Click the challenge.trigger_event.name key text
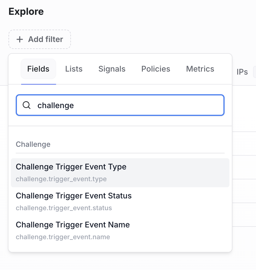The width and height of the screenshot is (256, 270). [x=63, y=237]
